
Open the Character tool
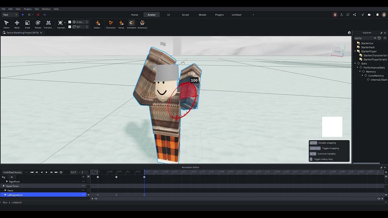tap(111, 25)
